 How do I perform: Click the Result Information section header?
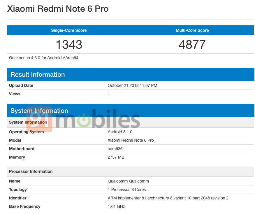38,74
